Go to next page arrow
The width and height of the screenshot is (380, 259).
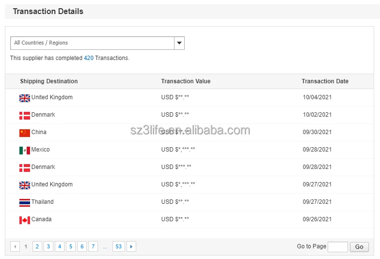coord(131,247)
